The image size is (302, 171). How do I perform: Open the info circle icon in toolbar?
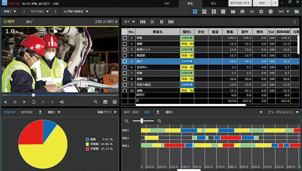pyautogui.click(x=271, y=12)
